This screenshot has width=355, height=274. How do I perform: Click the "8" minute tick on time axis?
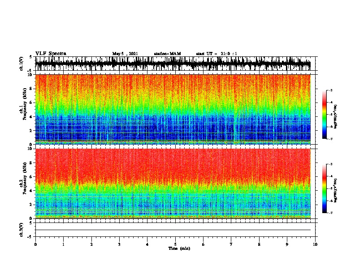tap(259, 244)
